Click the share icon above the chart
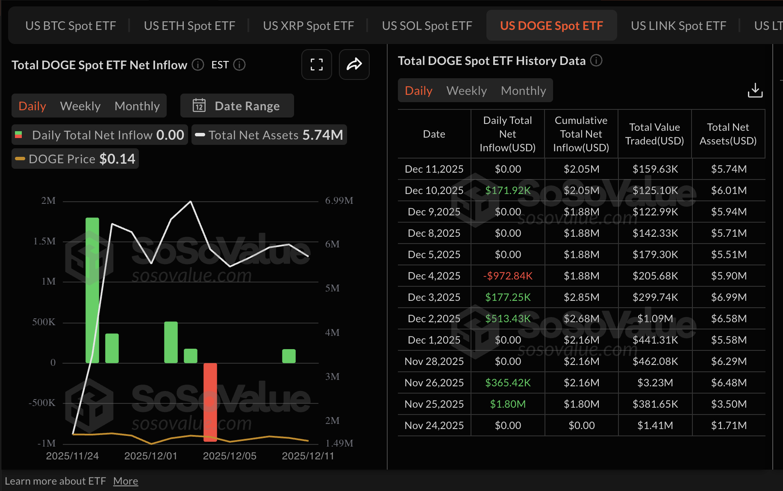The height and width of the screenshot is (491, 783). click(x=354, y=65)
